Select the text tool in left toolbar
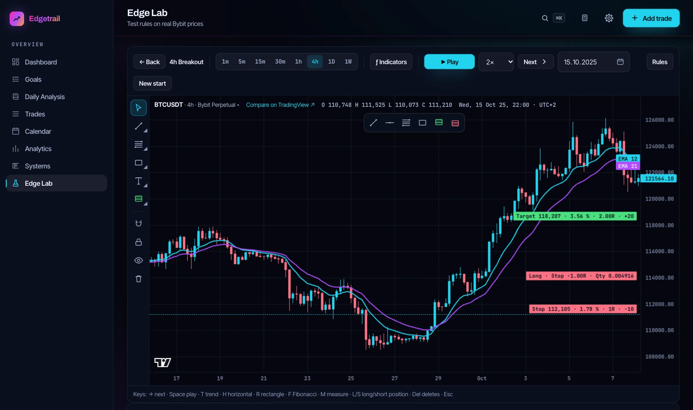693x410 pixels. 139,181
